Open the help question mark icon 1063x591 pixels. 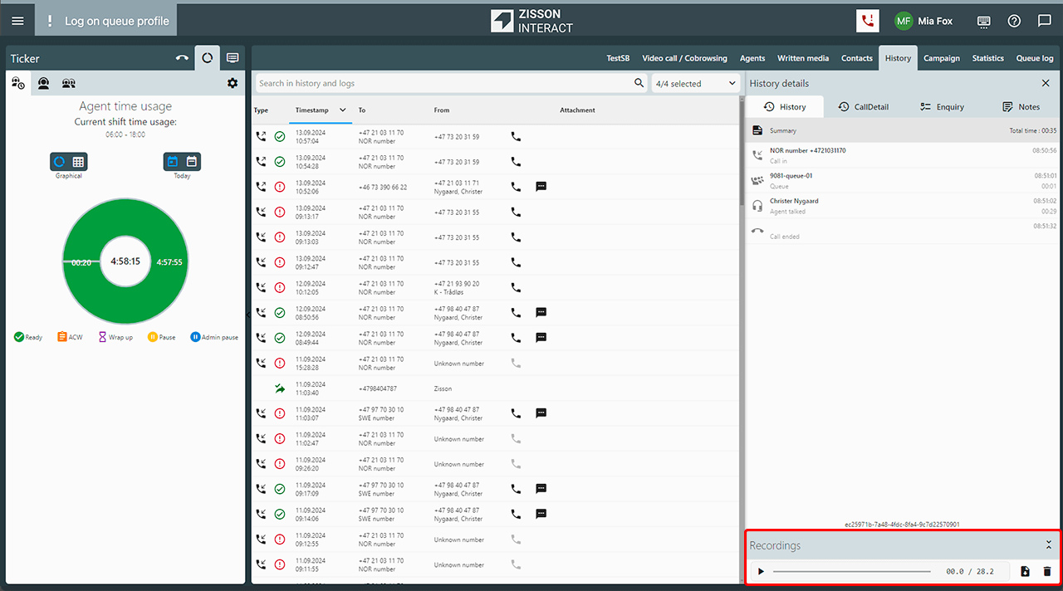tap(1014, 21)
